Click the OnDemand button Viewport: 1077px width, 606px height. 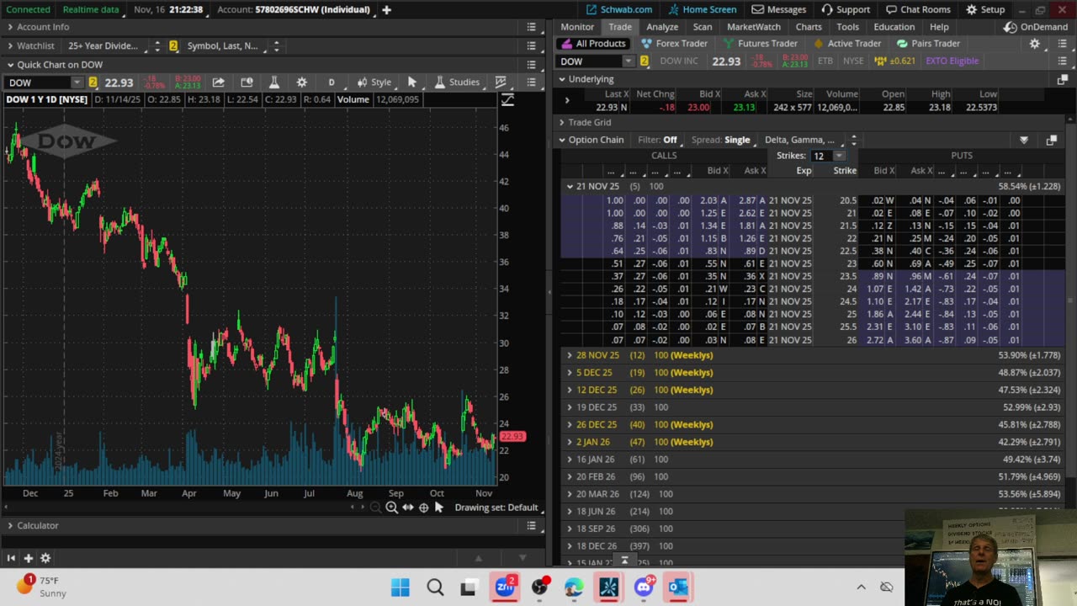tap(1036, 27)
